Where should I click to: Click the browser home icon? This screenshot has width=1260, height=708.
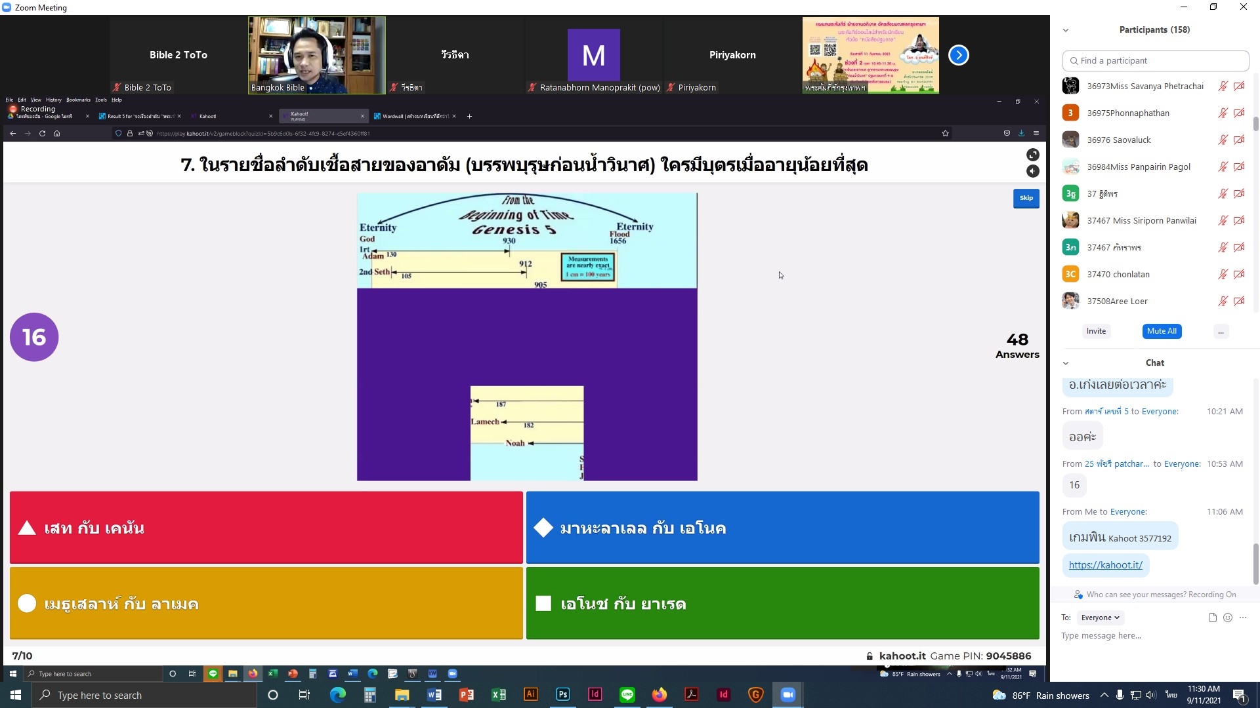56,133
